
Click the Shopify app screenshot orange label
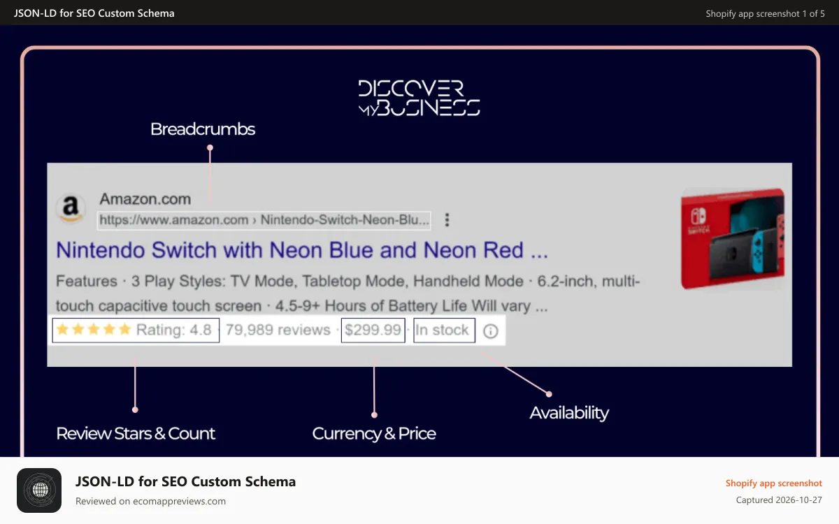[774, 483]
